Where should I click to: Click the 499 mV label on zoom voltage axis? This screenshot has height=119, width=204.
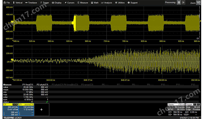[x=9, y=46]
